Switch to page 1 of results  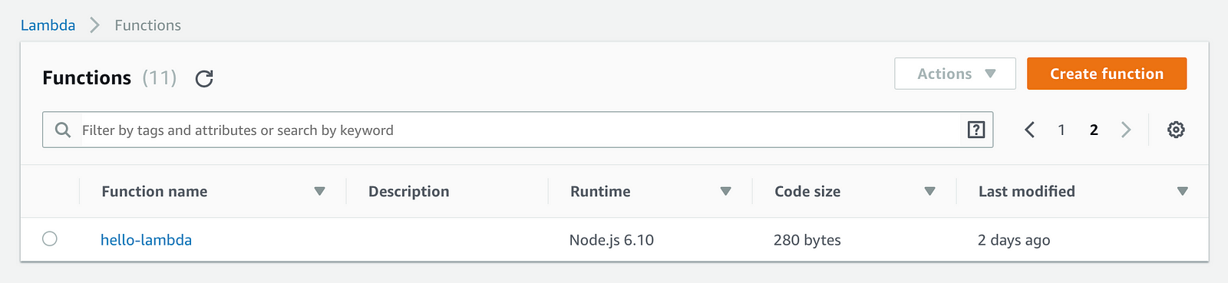(x=1061, y=130)
